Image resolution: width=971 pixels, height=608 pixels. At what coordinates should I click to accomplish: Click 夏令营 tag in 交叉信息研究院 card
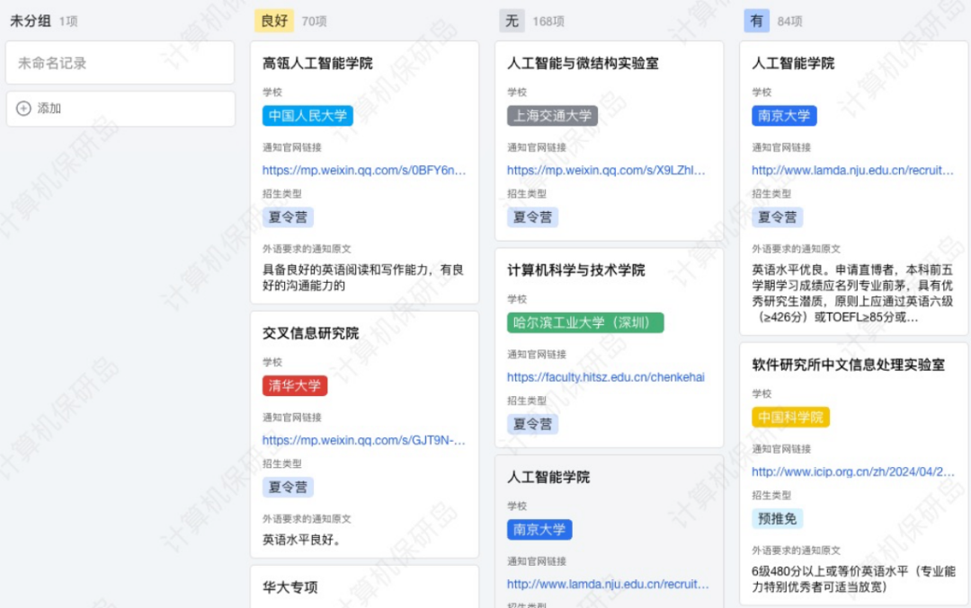tap(288, 488)
